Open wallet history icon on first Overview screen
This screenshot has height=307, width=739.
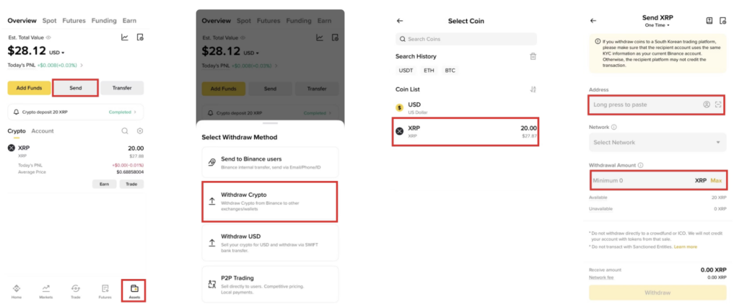139,37
